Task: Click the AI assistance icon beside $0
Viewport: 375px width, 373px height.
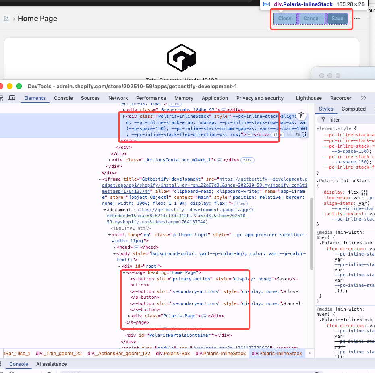Action: [x=304, y=134]
